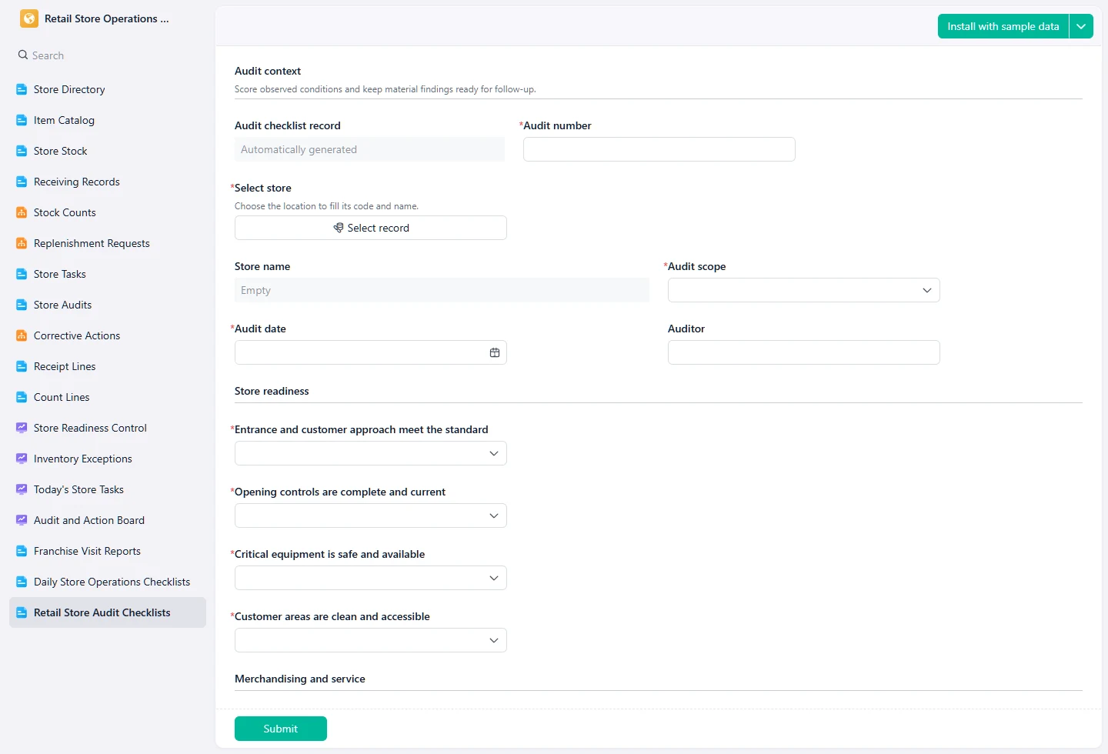The height and width of the screenshot is (754, 1108).
Task: Click the Inventory Exceptions chart icon
Action: [x=22, y=459]
